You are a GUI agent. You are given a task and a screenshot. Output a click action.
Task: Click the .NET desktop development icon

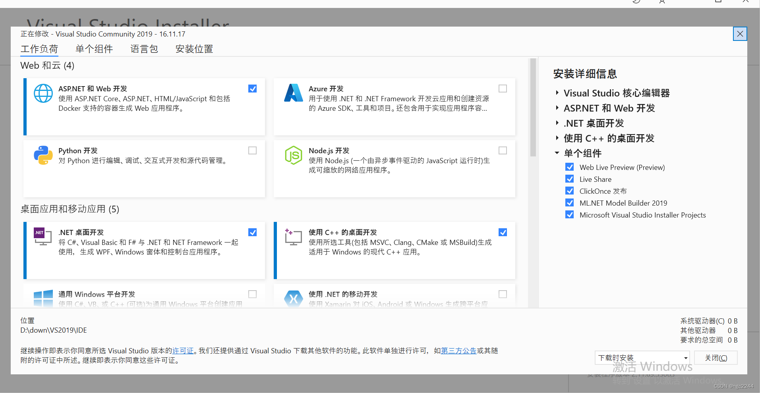click(43, 237)
